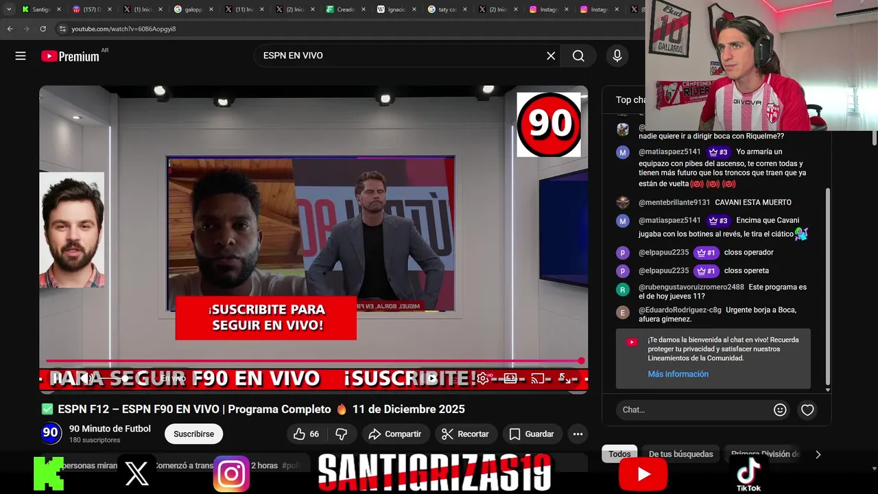Switch player to theater mode
878x494 pixels.
[x=510, y=378]
